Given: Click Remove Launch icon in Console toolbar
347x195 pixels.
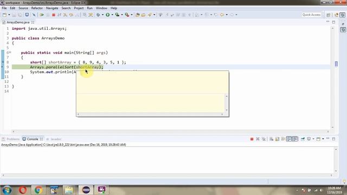Looking at the screenshot, I should [258, 139].
